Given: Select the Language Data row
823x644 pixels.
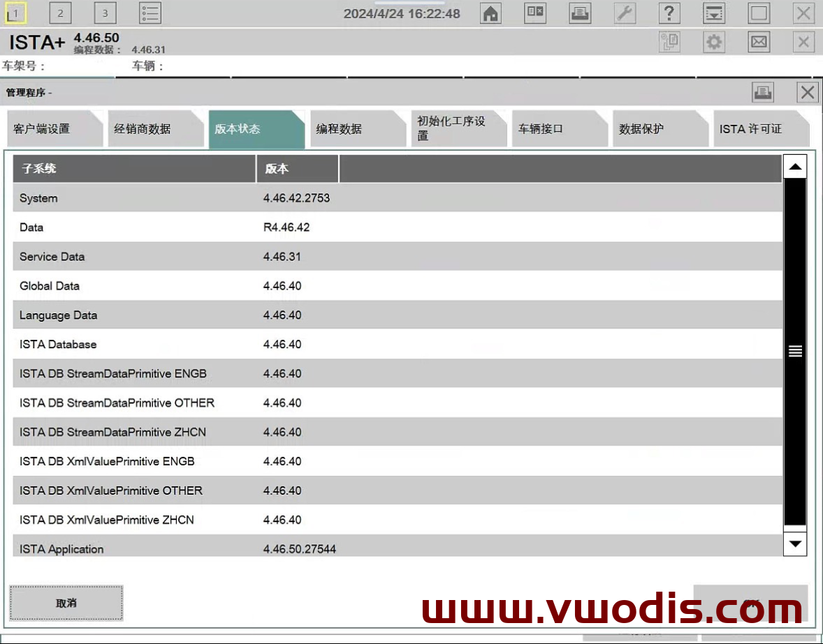Looking at the screenshot, I should 398,315.
